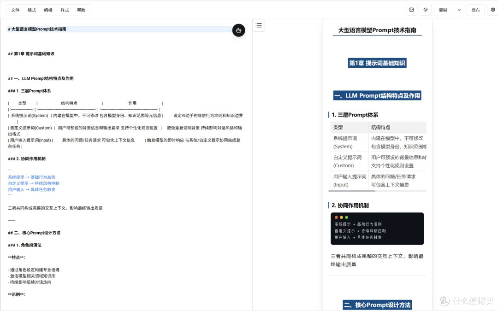Click the code line '自定义提示 → 持续风格控制' in editor

pos(34,183)
